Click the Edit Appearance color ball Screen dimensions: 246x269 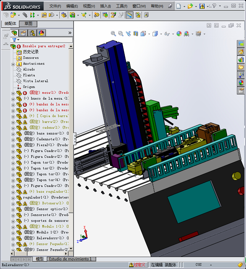179,34
